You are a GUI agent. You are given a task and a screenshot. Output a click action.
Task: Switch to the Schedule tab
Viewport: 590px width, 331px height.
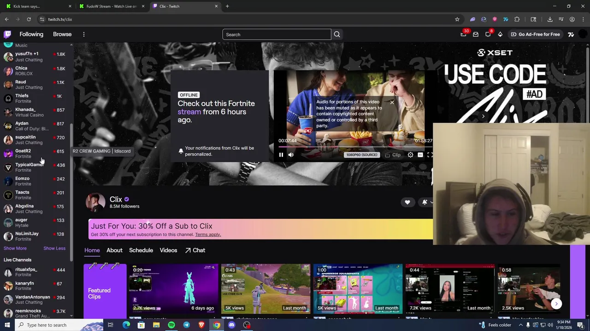click(x=141, y=250)
